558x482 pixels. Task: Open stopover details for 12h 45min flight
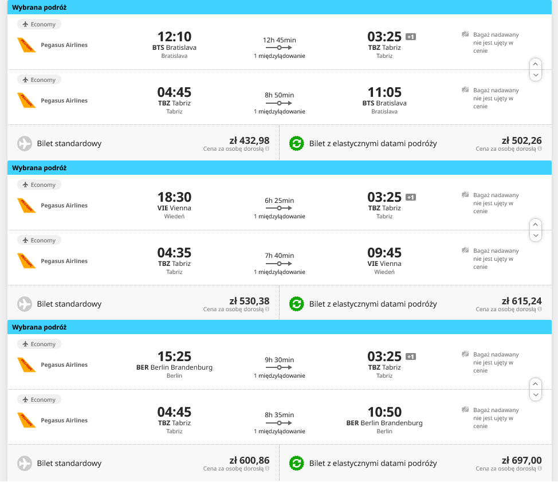[x=280, y=56]
